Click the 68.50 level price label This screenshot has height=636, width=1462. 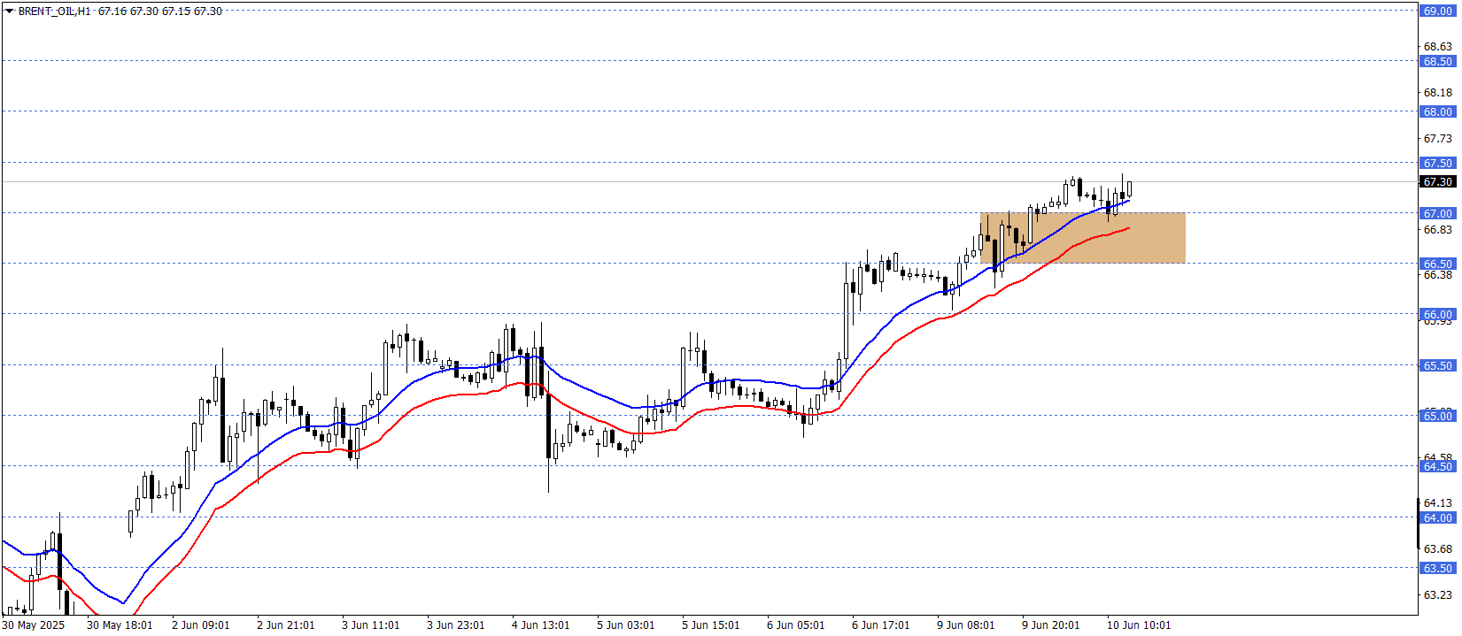click(1437, 61)
